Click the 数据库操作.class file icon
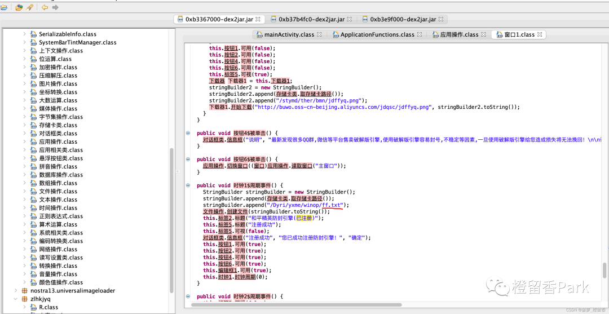This screenshot has width=609, height=314. coord(34,175)
